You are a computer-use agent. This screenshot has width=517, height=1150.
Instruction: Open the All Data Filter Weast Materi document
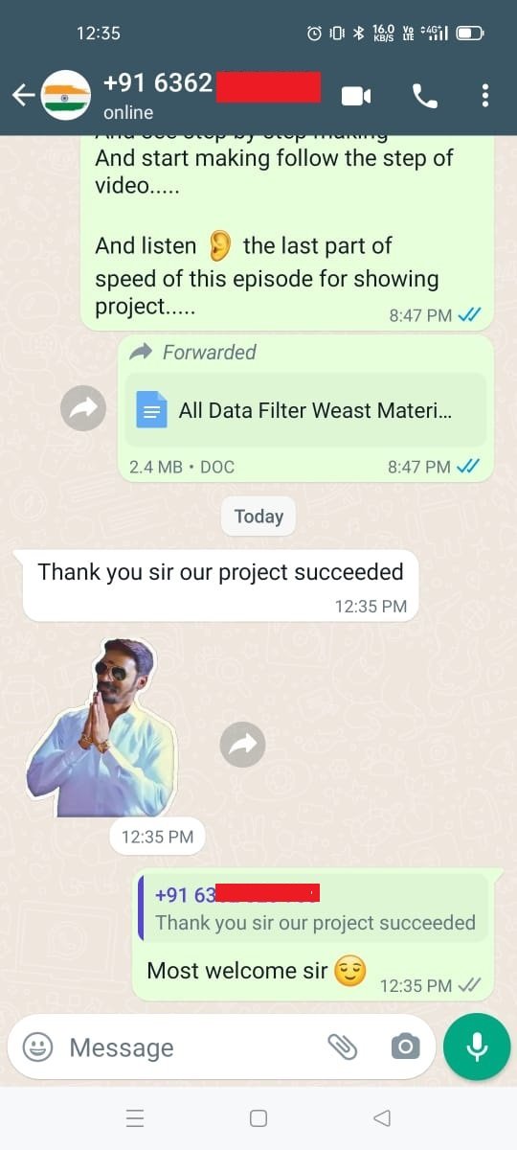(305, 410)
